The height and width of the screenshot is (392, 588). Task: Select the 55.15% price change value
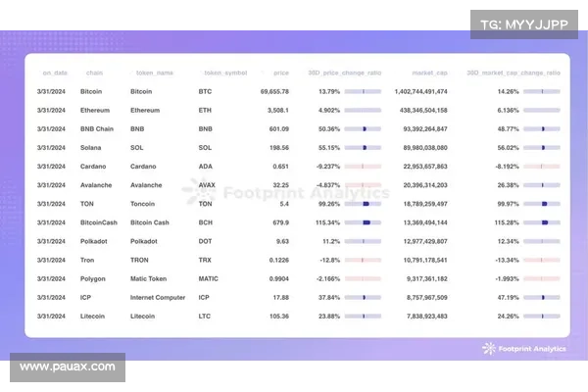(x=329, y=148)
